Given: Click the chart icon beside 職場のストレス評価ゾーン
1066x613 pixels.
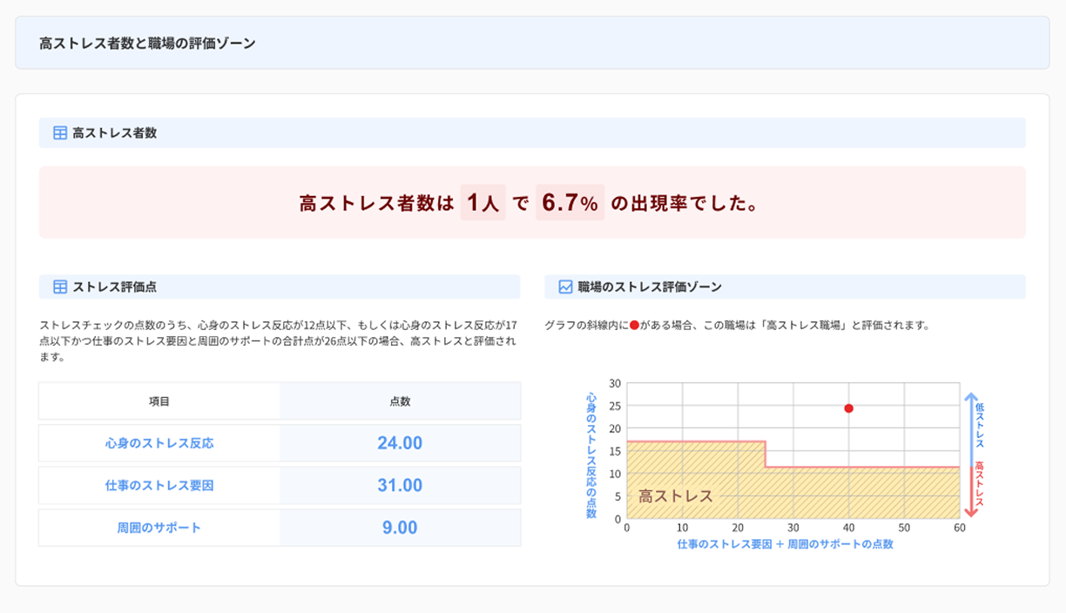Looking at the screenshot, I should tap(565, 286).
